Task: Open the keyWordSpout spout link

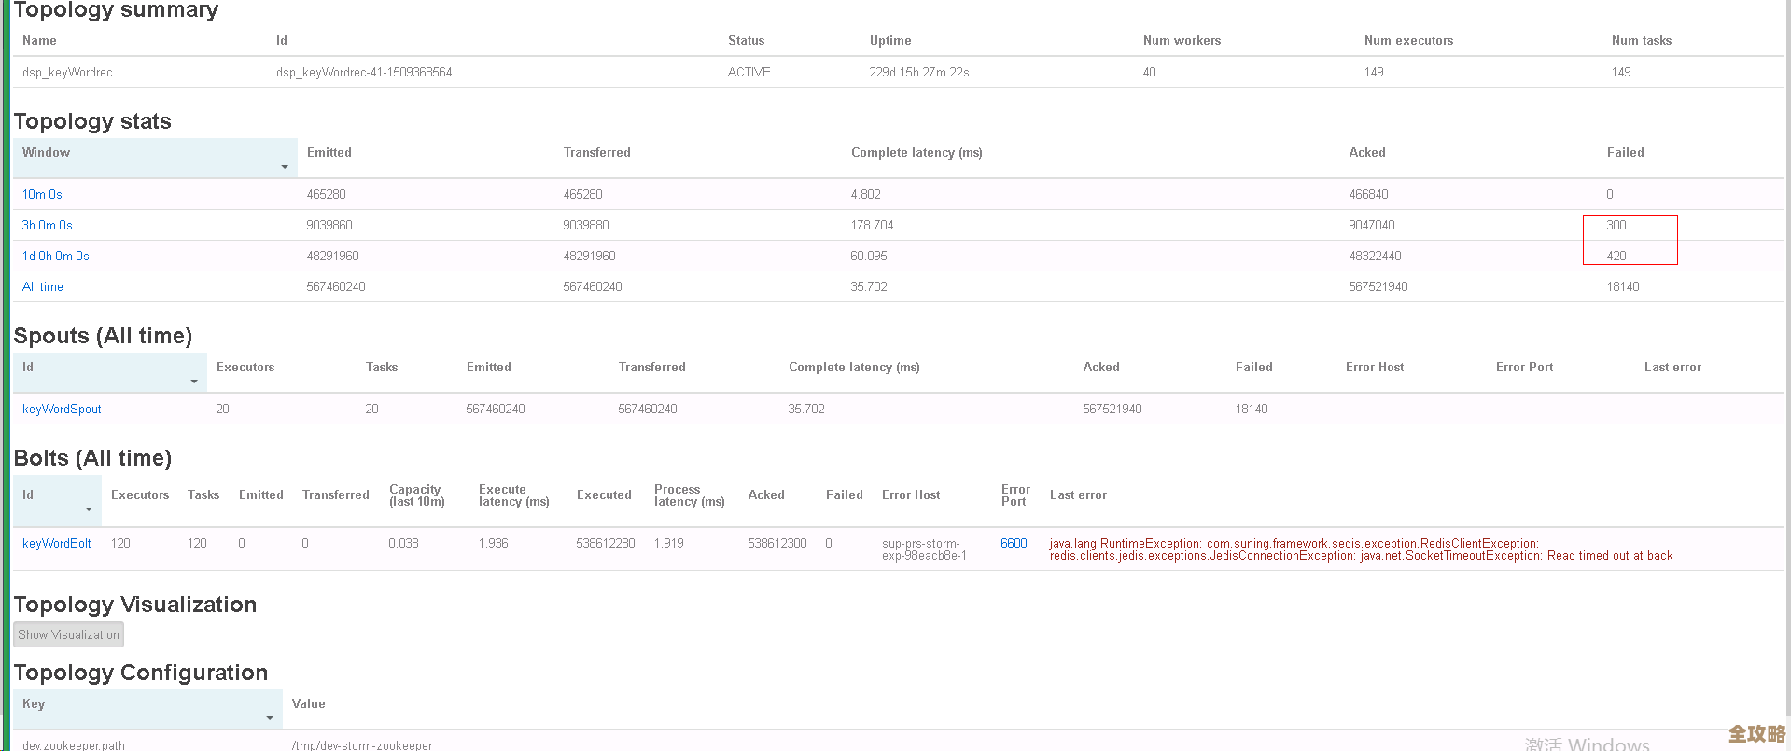Action: point(62,409)
